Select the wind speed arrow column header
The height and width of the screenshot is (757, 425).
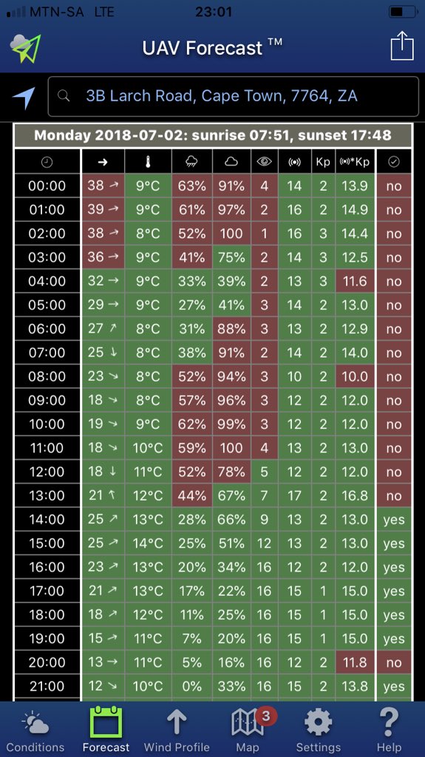coord(103,162)
